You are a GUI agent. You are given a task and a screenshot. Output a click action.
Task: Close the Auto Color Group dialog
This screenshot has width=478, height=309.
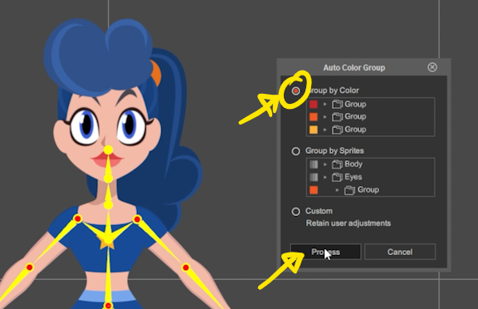[432, 67]
